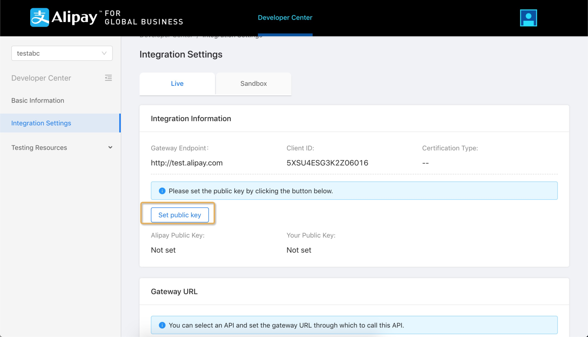Switch to the Live tab
Image resolution: width=588 pixels, height=337 pixels.
[177, 83]
